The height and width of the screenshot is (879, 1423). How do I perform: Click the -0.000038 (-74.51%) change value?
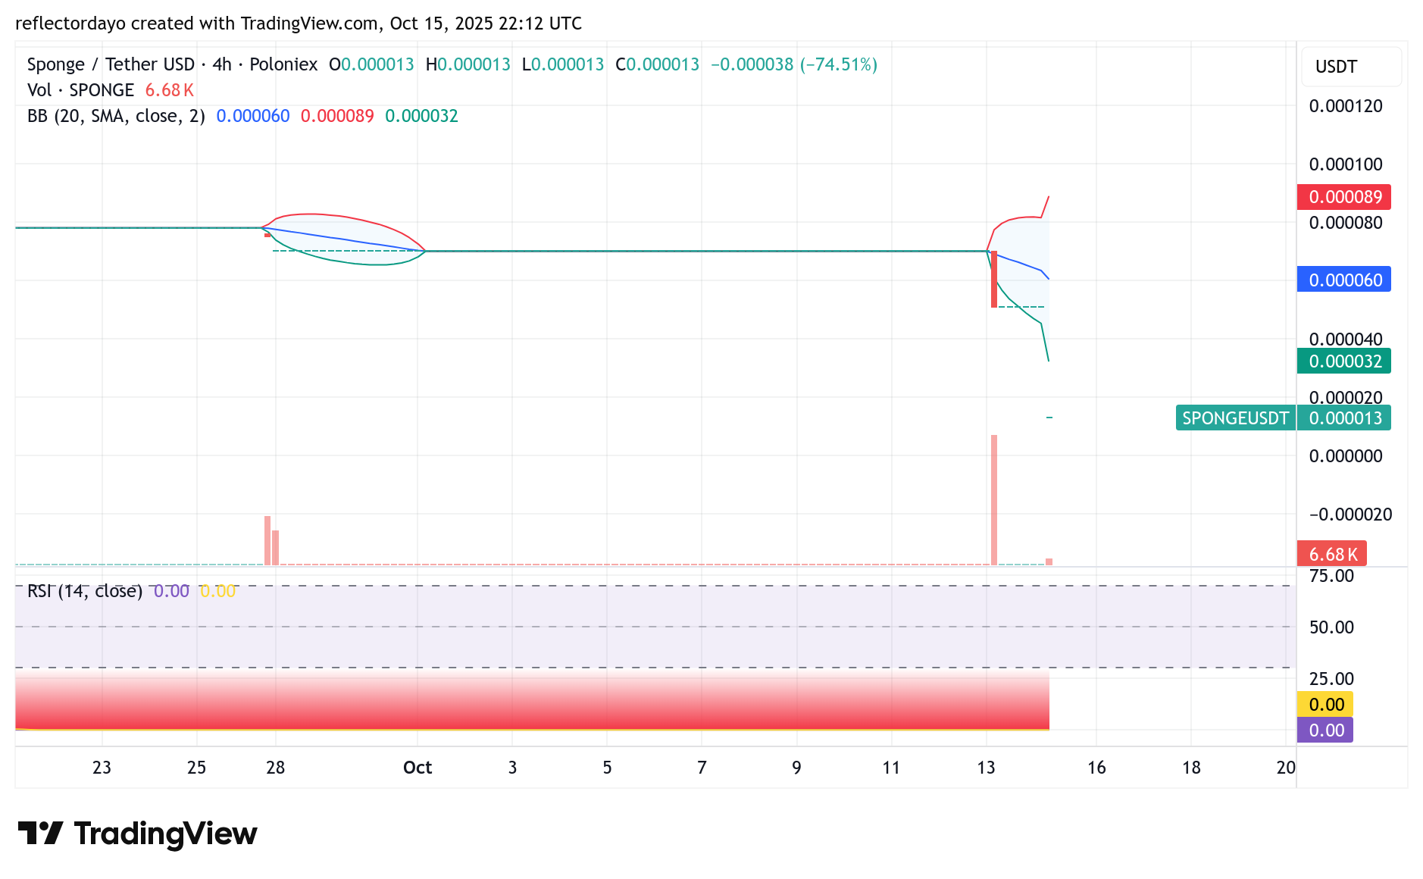pos(794,64)
